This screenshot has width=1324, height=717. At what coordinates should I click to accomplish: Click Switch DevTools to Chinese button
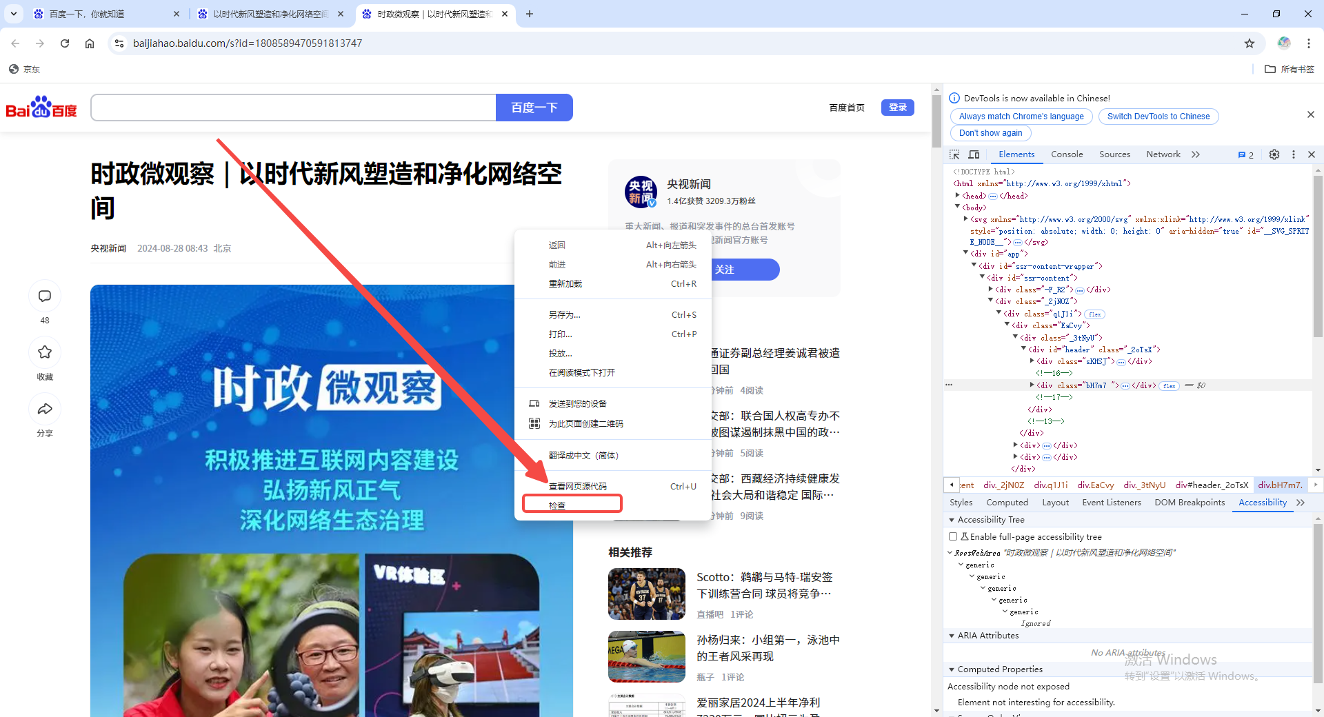tap(1158, 117)
